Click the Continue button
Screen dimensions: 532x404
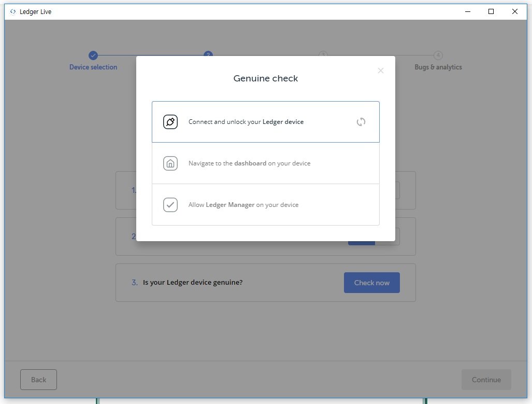[x=486, y=380]
